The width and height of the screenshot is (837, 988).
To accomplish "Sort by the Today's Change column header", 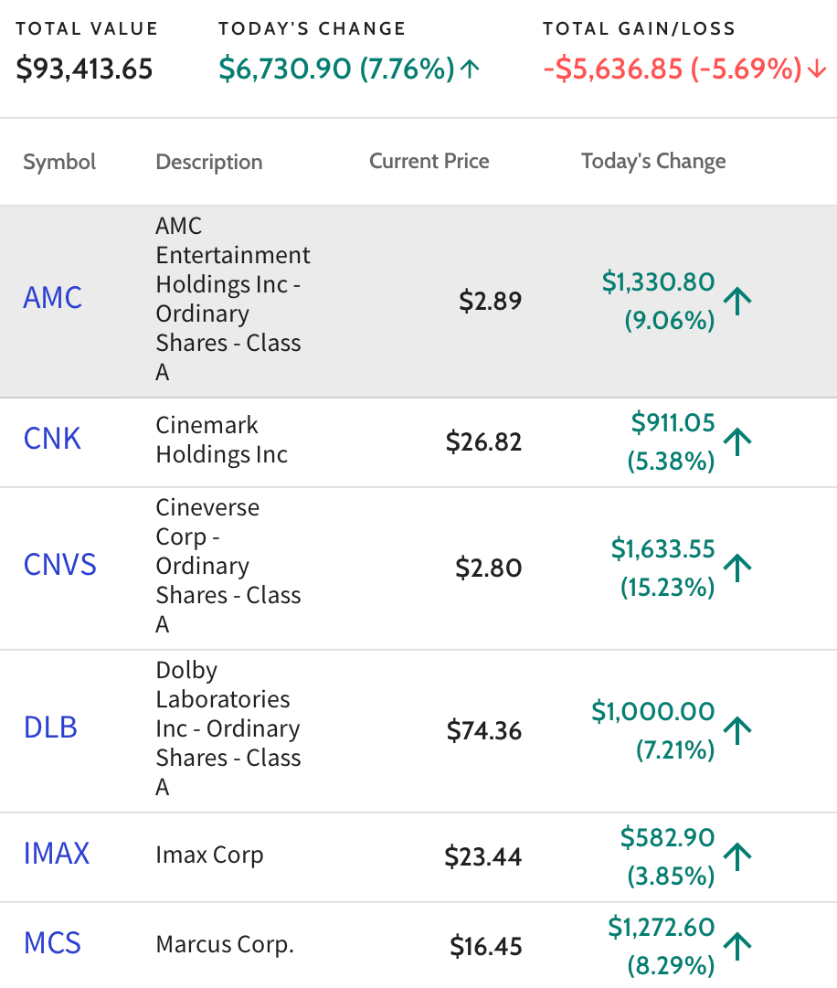I will pos(653,161).
